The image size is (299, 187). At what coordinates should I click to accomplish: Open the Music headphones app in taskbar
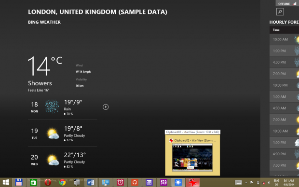[x=135, y=183]
